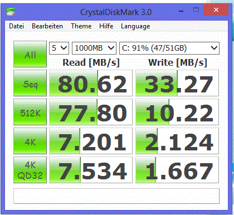Click the Write [MB/s] column header
This screenshot has height=215, width=234.
pos(178,62)
